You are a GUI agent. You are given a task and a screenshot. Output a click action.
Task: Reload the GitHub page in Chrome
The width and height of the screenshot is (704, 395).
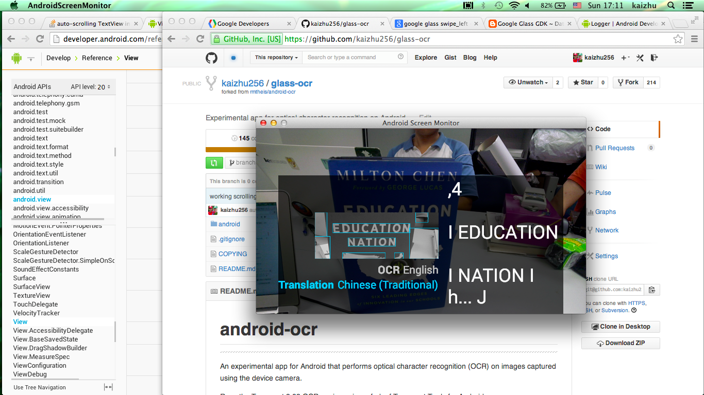pyautogui.click(x=200, y=39)
